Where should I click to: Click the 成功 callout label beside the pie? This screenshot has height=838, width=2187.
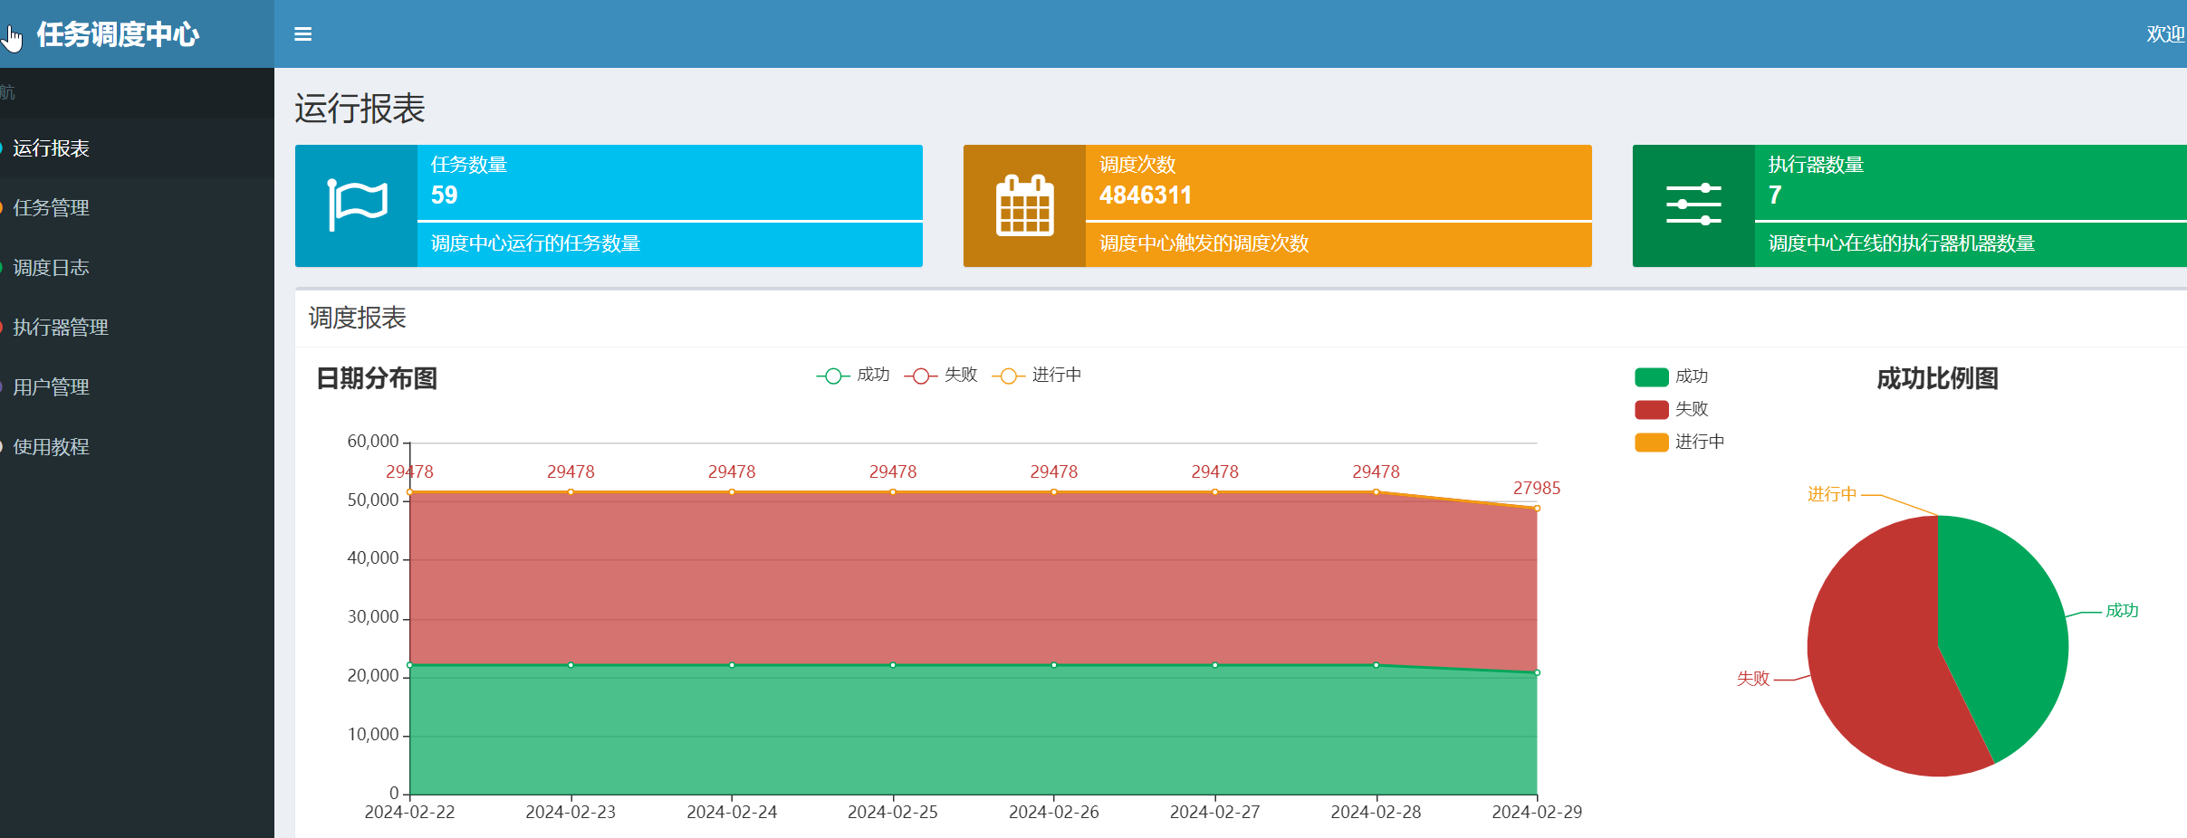coord(2122,611)
